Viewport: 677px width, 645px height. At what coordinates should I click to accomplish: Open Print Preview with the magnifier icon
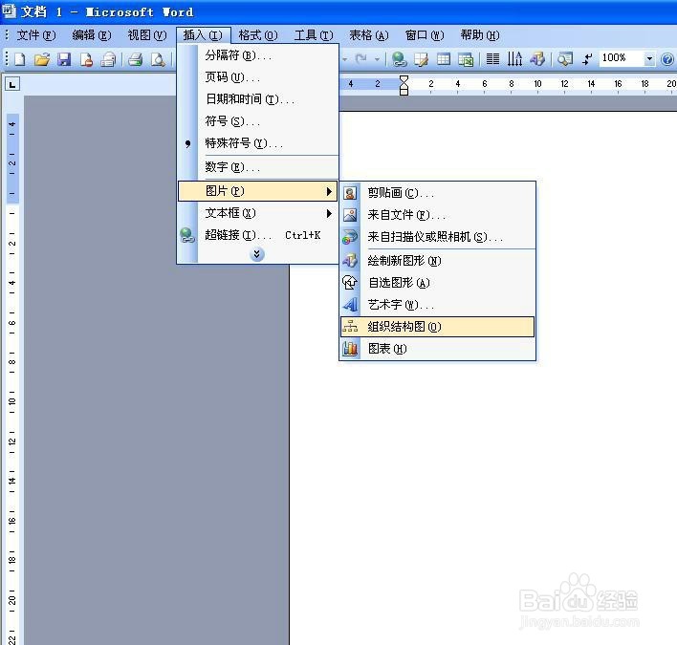158,59
